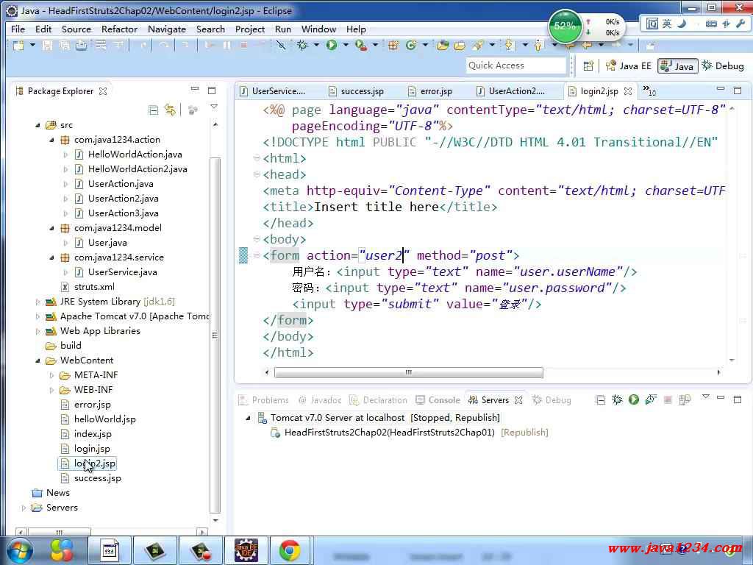Image resolution: width=753 pixels, height=565 pixels.
Task: Select UserAction3.java in tree
Action: pos(123,213)
